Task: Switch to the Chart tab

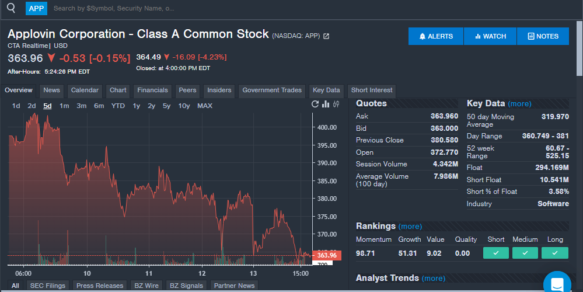Action: [x=118, y=91]
